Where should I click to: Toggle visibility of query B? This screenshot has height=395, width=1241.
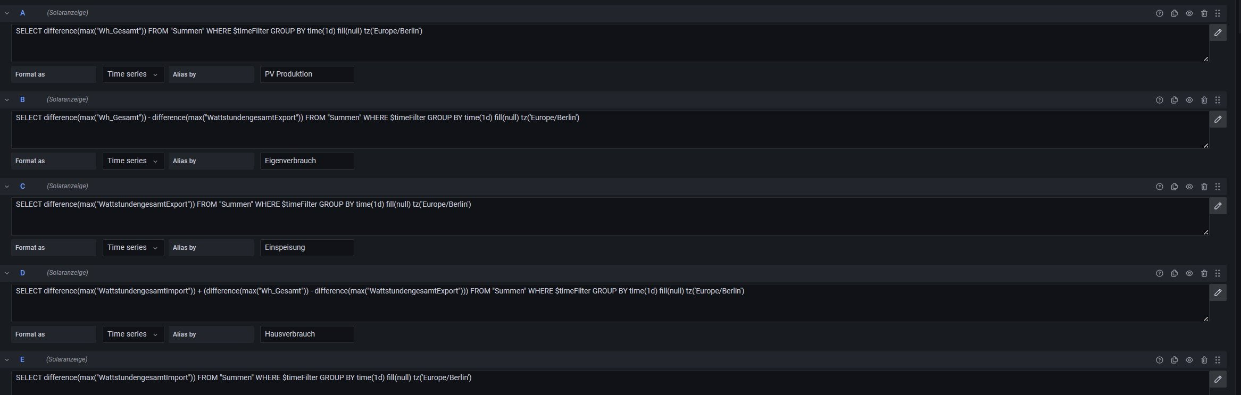[1189, 100]
